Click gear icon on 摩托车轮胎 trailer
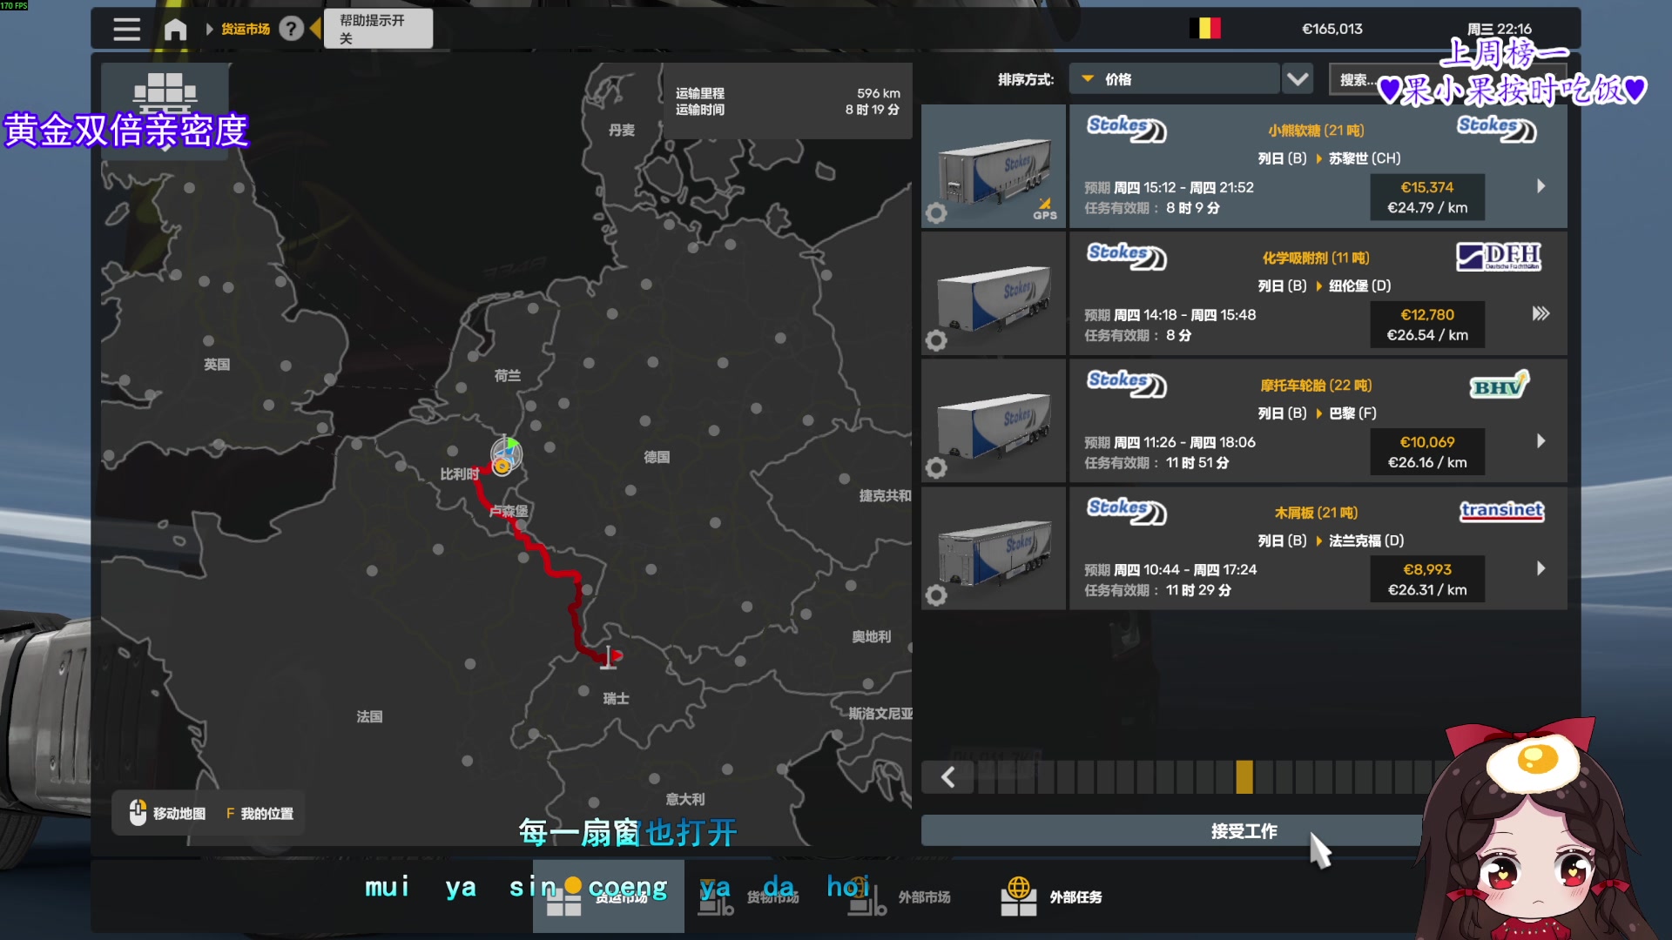The height and width of the screenshot is (940, 1672). [936, 468]
